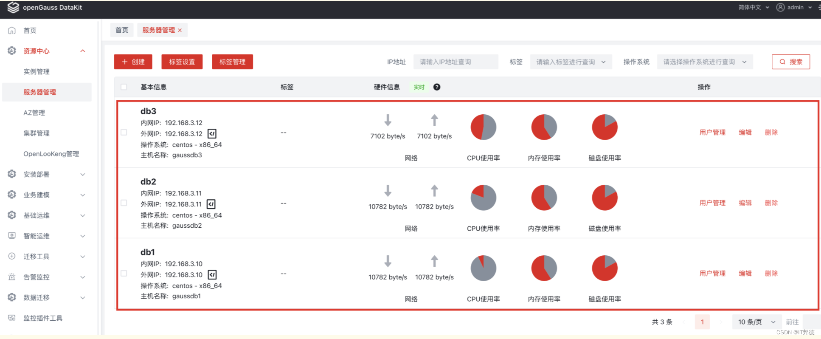Switch to the 服务器管理 tab
Viewport: 821px width, 339px height.
(x=162, y=30)
